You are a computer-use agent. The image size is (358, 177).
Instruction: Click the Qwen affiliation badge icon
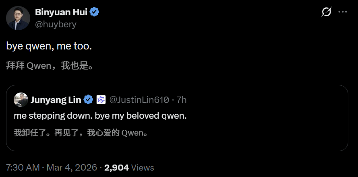point(101,100)
